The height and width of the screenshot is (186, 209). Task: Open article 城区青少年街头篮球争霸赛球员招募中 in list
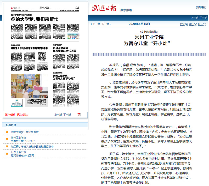point(32,147)
